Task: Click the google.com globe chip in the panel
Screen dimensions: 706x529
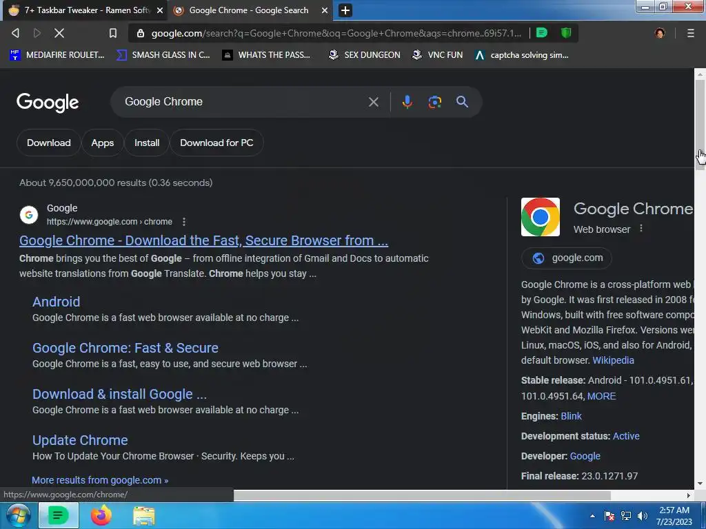Action: pyautogui.click(x=567, y=258)
